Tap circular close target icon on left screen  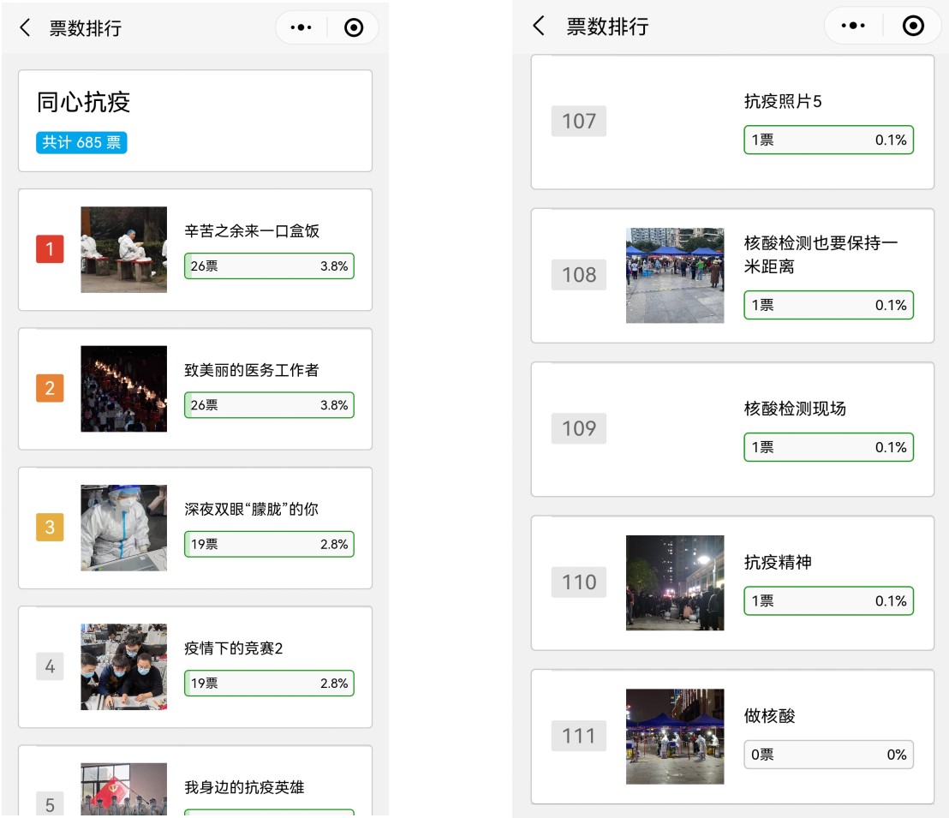coord(354,28)
